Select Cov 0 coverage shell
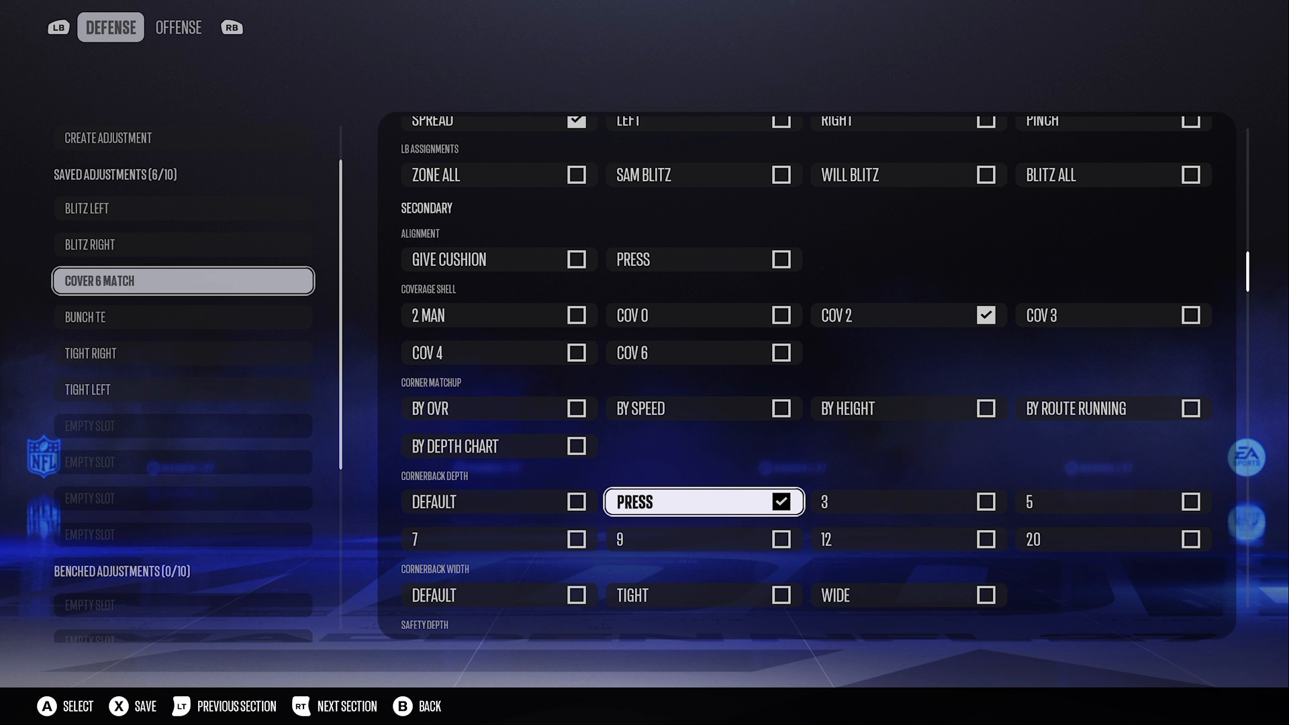 704,316
